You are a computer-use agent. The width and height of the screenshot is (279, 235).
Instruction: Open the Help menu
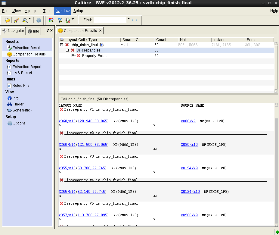[274, 11]
